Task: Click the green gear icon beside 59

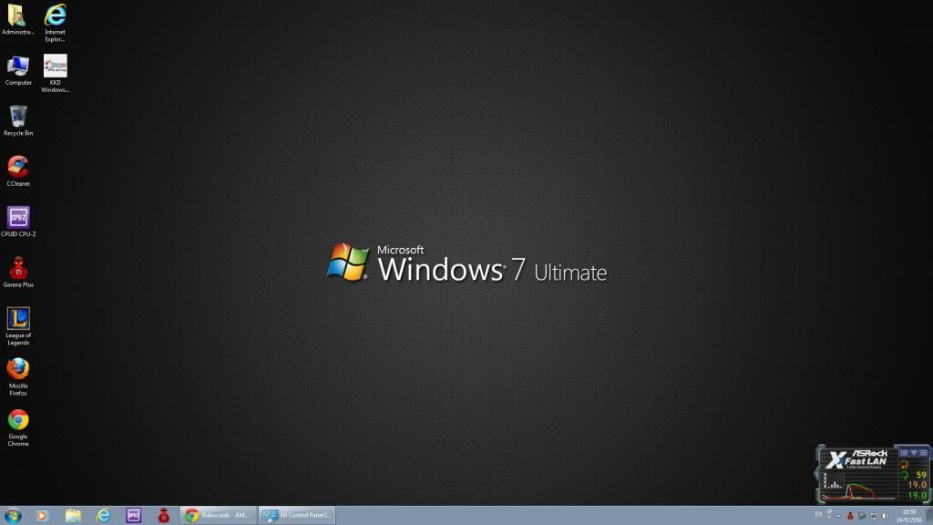Action: (x=905, y=475)
